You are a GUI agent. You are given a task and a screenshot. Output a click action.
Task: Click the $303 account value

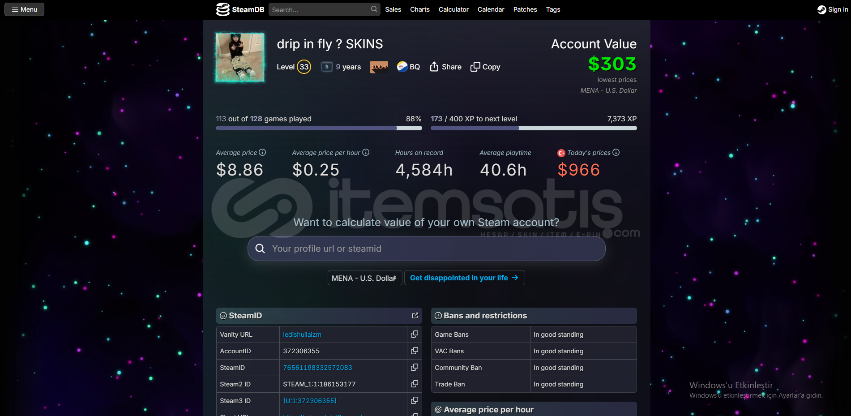pos(612,64)
